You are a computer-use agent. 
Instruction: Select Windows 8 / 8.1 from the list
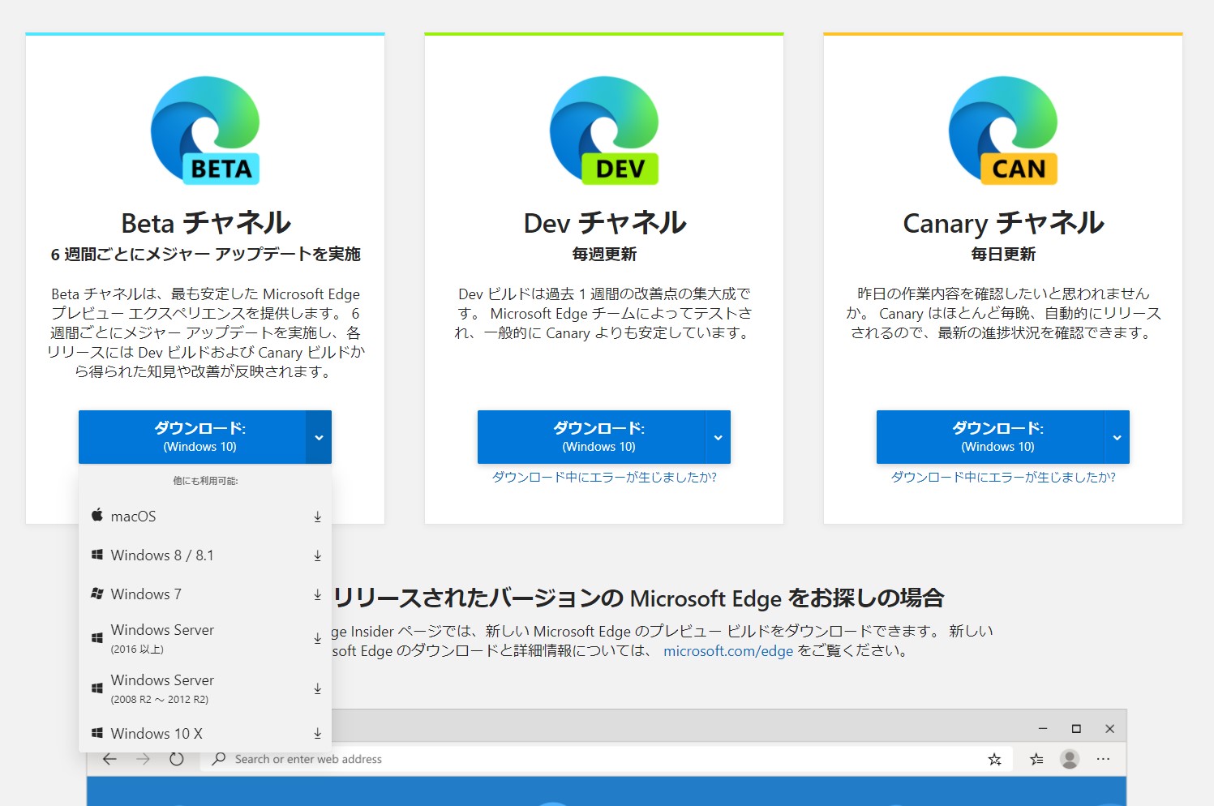click(162, 555)
